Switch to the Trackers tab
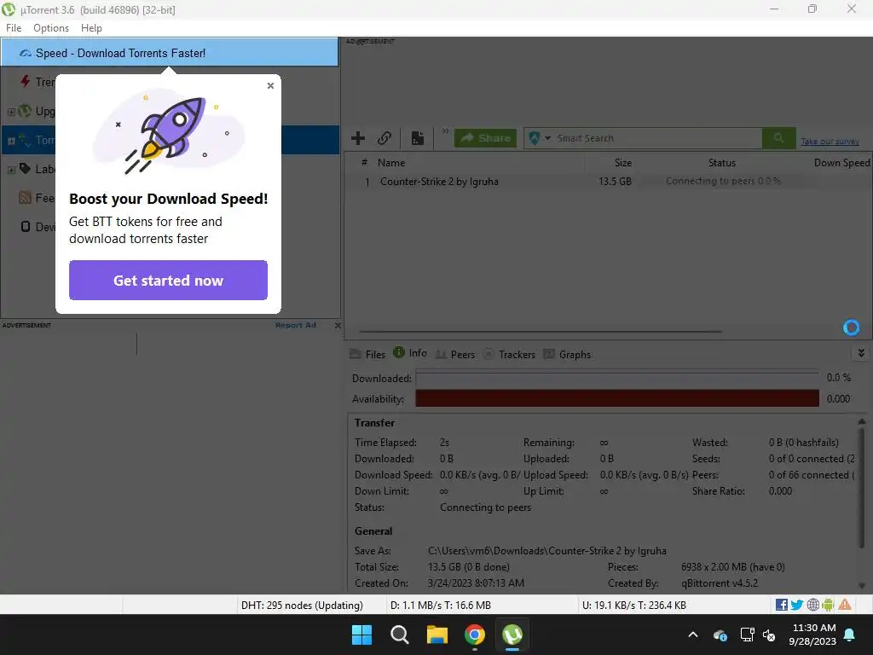The height and width of the screenshot is (655, 873). [509, 354]
